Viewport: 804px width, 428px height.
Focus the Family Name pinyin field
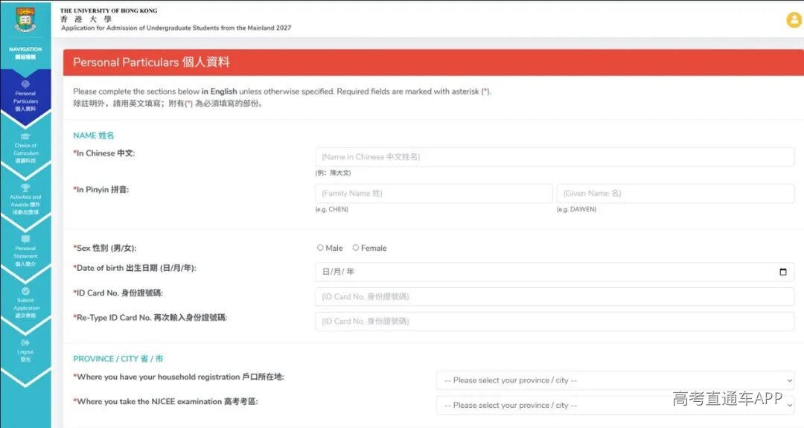point(434,194)
